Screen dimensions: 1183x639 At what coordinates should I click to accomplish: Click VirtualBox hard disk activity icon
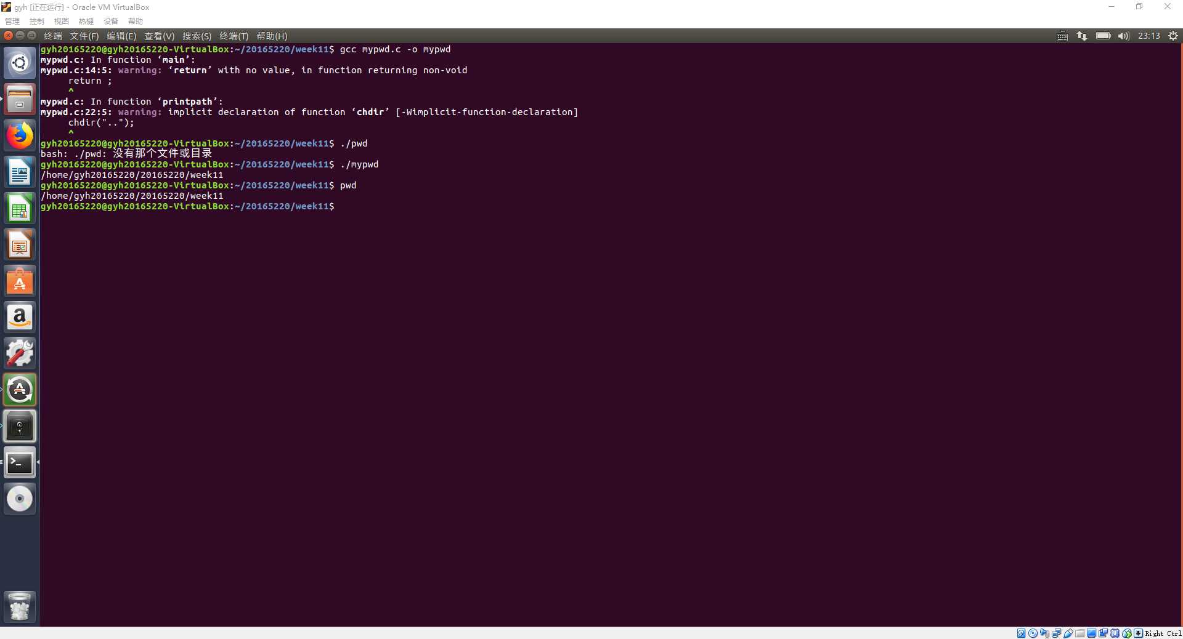pyautogui.click(x=1021, y=633)
